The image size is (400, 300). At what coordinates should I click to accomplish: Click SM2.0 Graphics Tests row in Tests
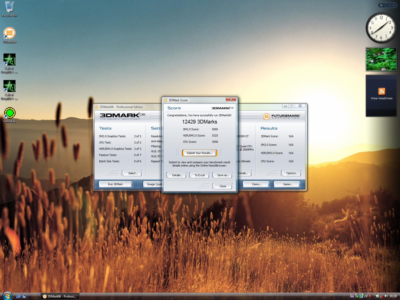[x=120, y=136]
